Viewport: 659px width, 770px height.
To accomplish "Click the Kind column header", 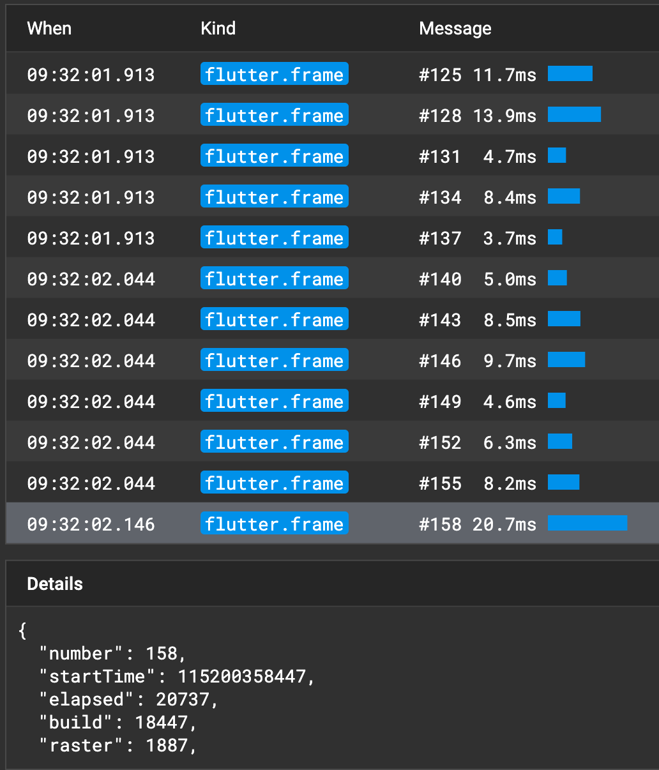I will pos(218,28).
